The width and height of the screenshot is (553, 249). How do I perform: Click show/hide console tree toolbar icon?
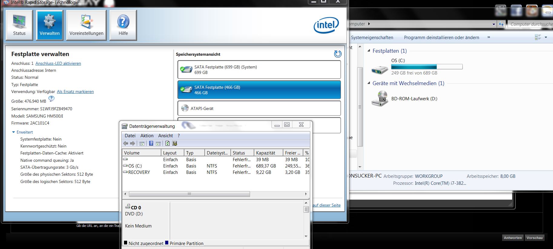tap(142, 144)
